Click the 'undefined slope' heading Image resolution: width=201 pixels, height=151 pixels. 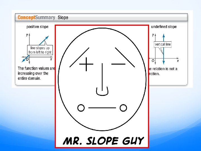(164, 27)
